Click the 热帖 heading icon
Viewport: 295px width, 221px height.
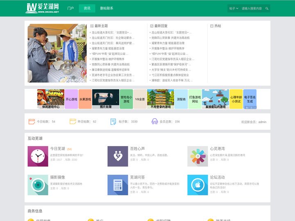point(212,26)
